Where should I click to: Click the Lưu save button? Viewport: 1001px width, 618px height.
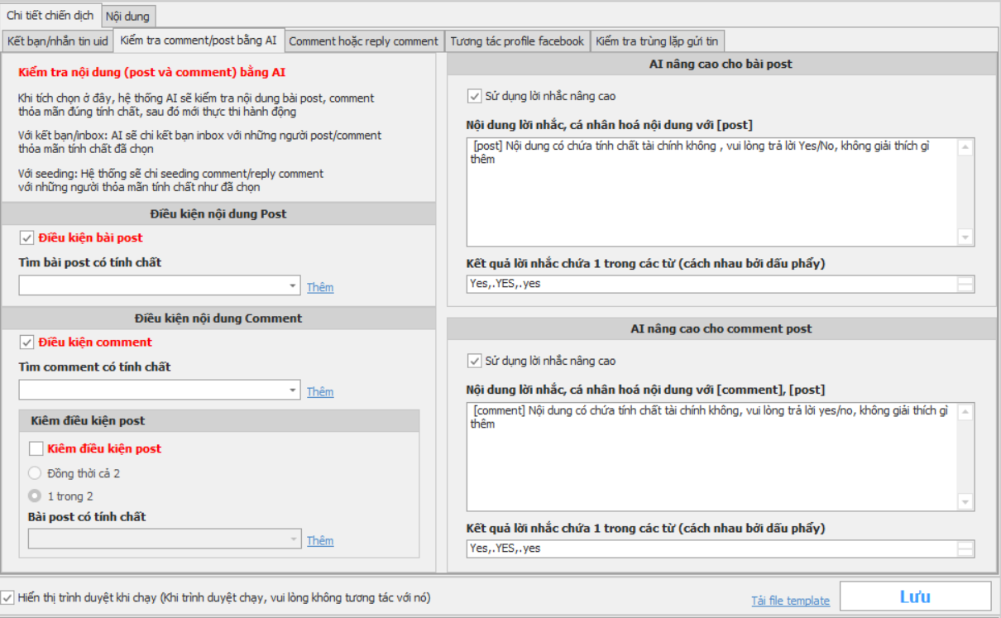pos(915,596)
